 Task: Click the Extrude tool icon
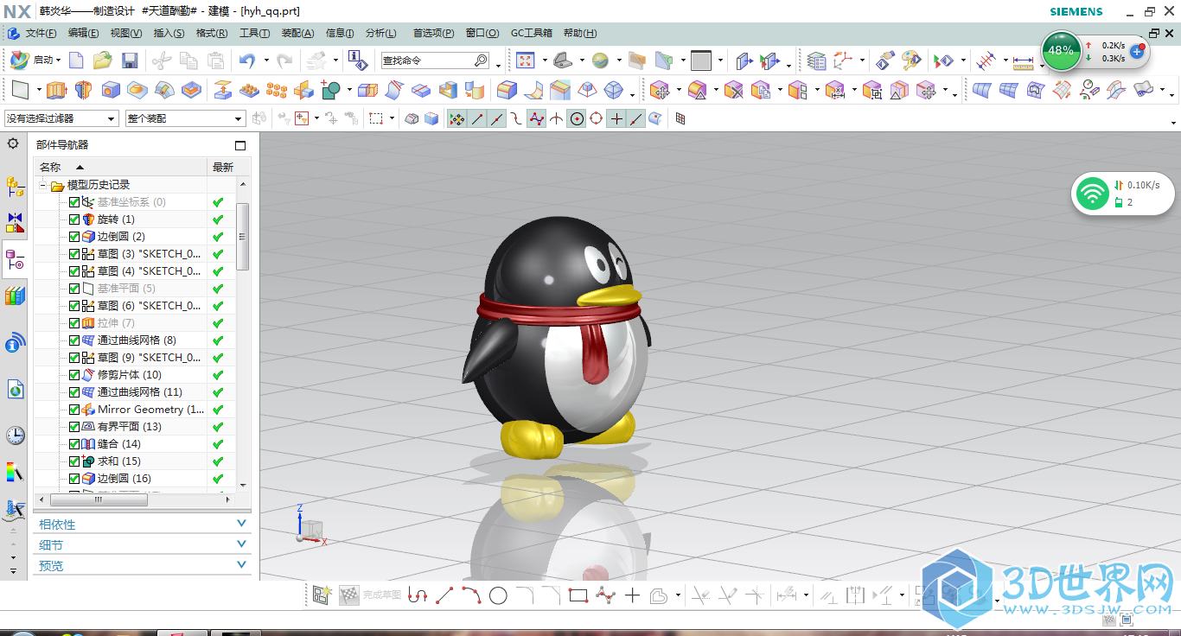[x=56, y=90]
